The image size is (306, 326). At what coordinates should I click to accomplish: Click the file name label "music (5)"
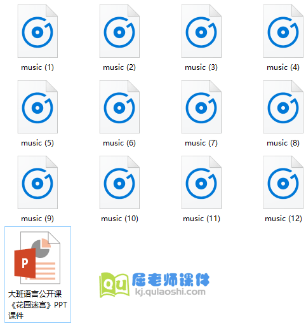pyautogui.click(x=37, y=143)
